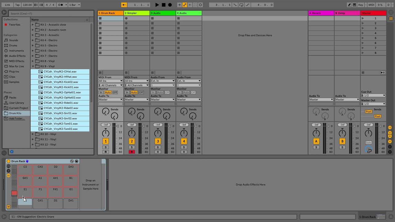Enable Automation Arm icon in transport
395x222 pixels.
tap(185, 5)
